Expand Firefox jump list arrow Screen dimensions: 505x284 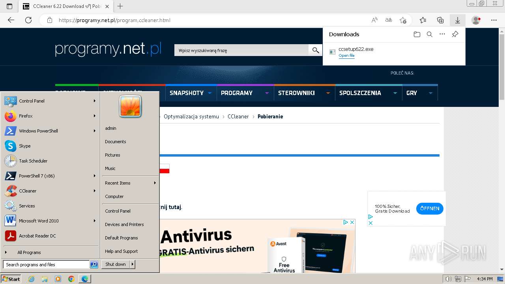95,116
